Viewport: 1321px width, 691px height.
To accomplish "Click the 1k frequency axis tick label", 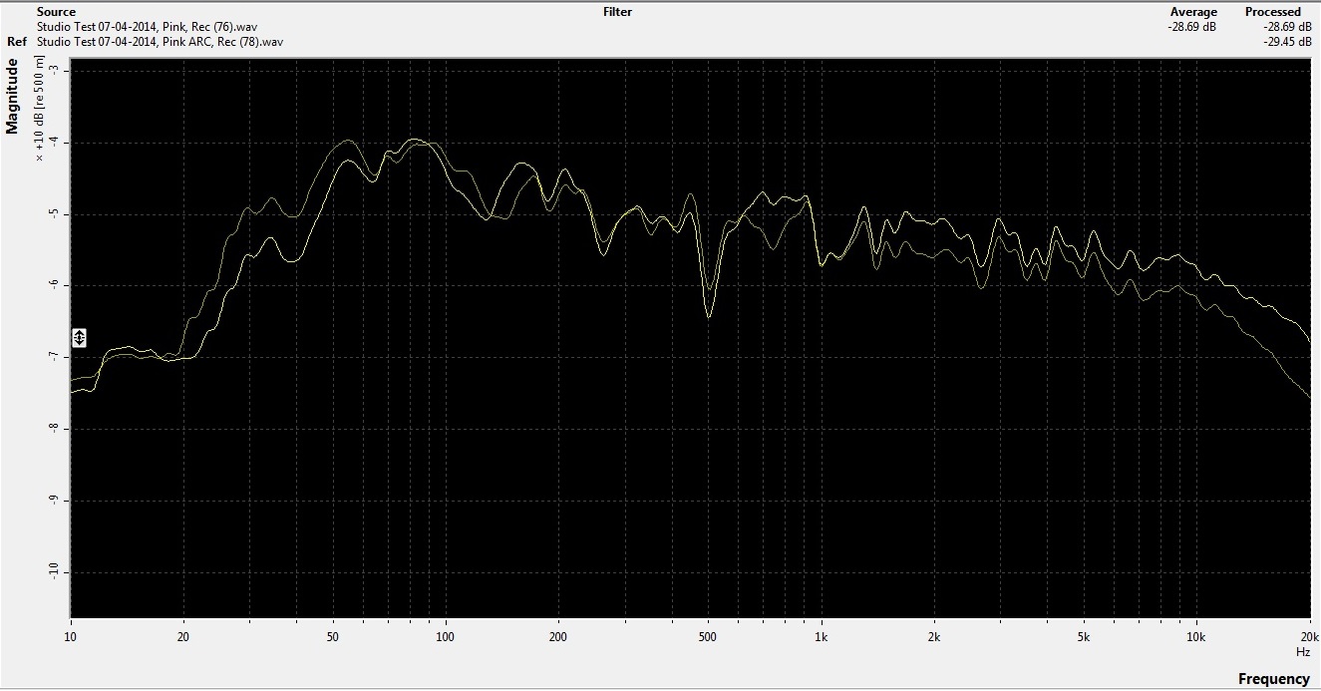I will tap(822, 636).
